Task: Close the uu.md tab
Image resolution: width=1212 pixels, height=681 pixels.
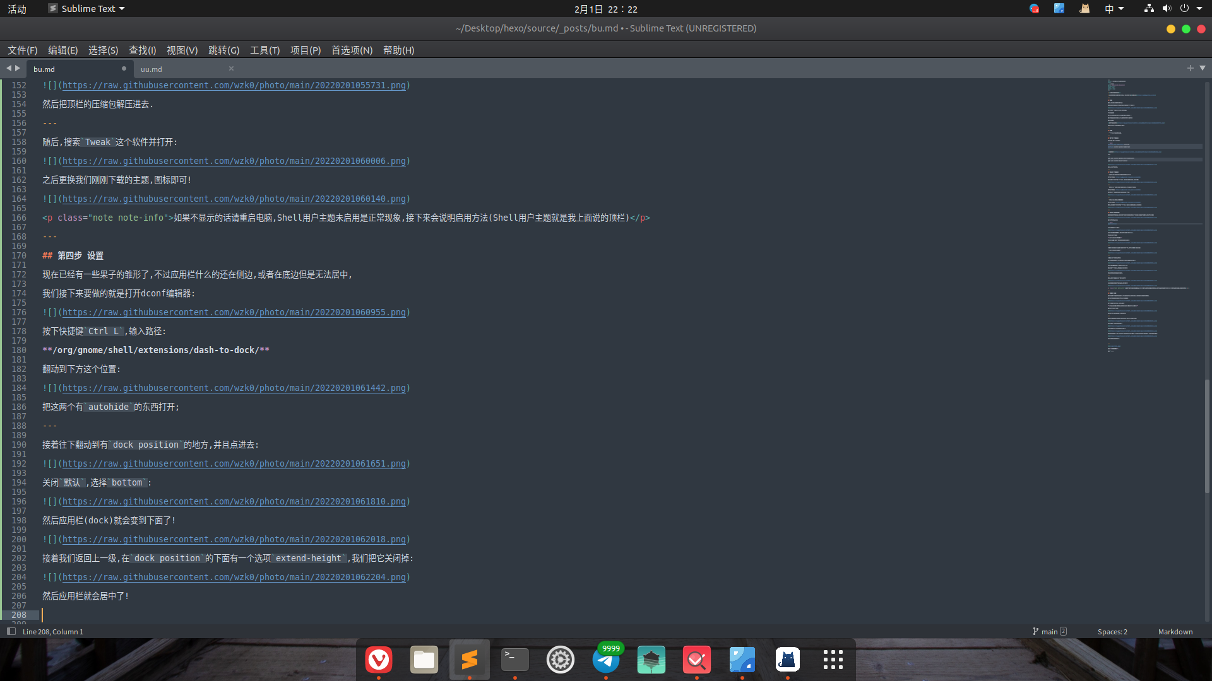Action: pos(231,69)
